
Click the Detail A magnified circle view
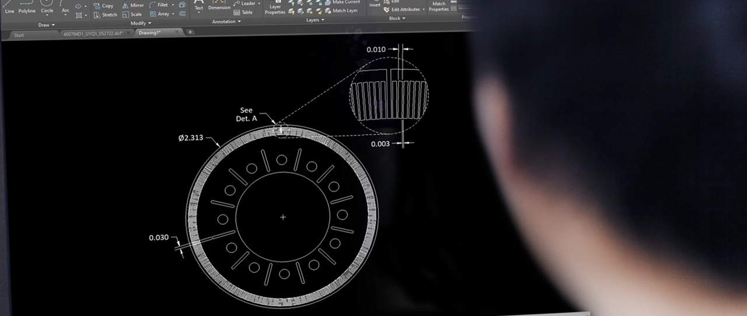point(389,97)
